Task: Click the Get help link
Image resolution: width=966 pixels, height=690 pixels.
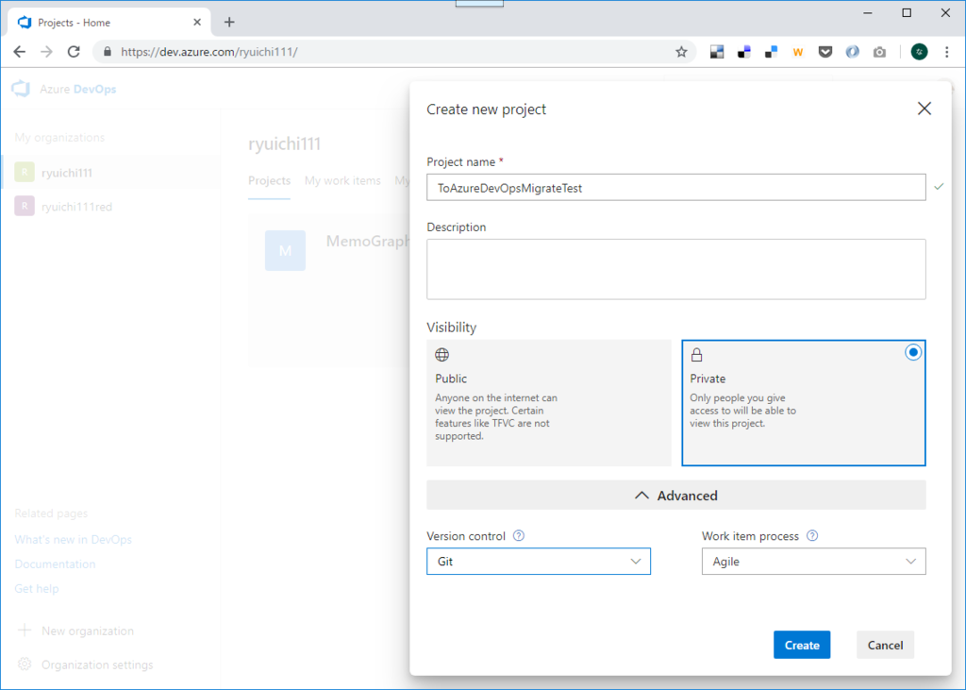Action: (37, 589)
